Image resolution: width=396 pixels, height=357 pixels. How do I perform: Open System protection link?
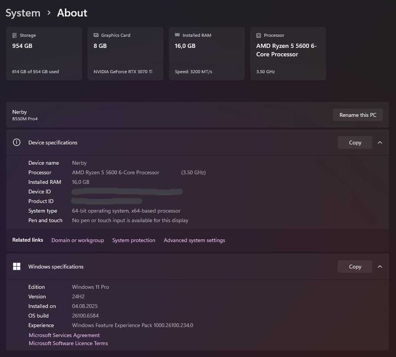[134, 240]
